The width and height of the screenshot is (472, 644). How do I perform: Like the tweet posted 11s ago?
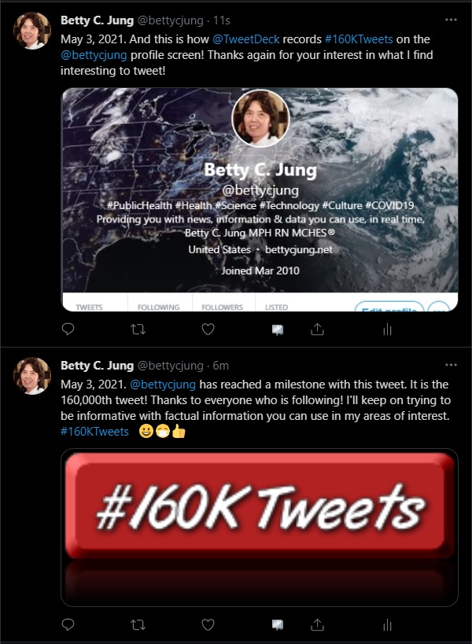[x=208, y=330]
